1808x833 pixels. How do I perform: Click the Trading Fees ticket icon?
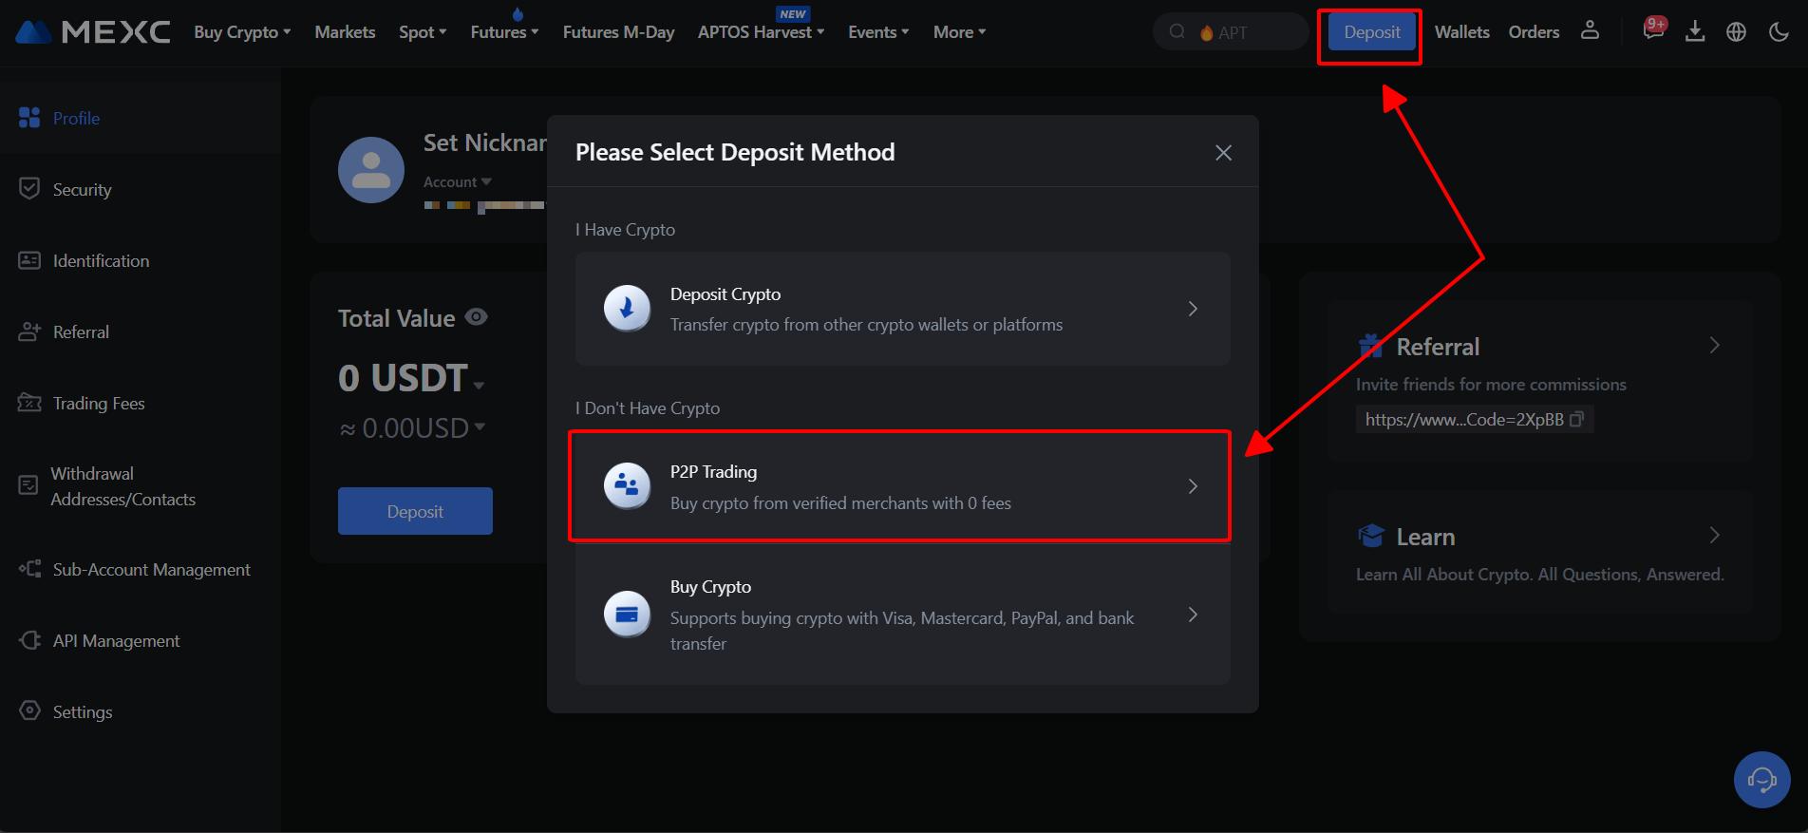pyautogui.click(x=29, y=403)
